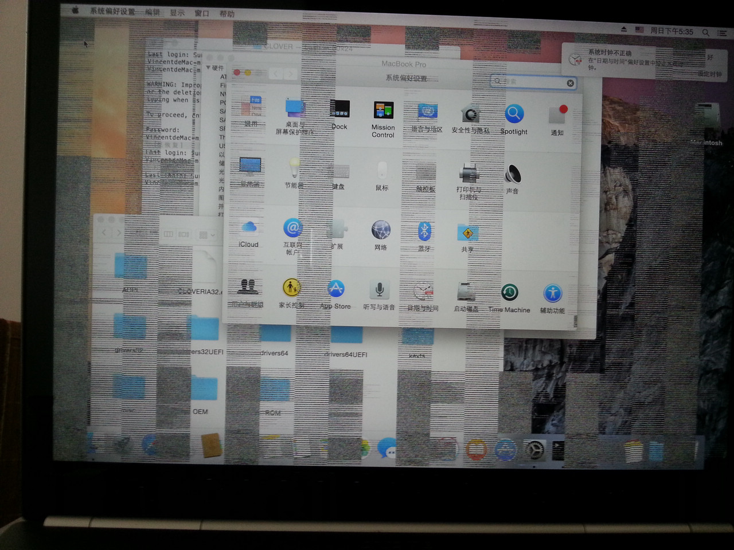The height and width of the screenshot is (550, 734).
Task: Go forward in the Finder window
Action: coord(119,233)
